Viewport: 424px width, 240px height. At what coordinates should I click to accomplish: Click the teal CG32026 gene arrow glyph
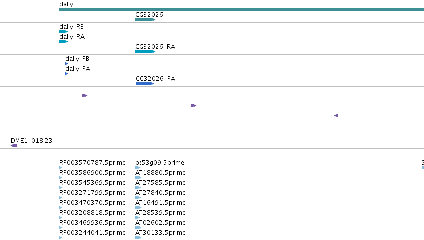tap(145, 20)
